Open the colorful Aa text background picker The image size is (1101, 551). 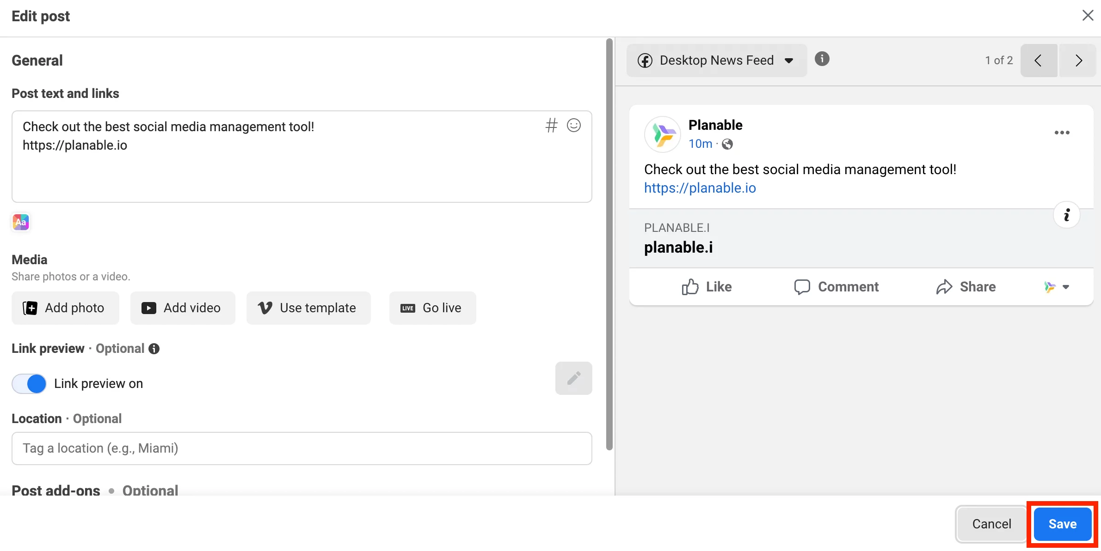coord(21,222)
